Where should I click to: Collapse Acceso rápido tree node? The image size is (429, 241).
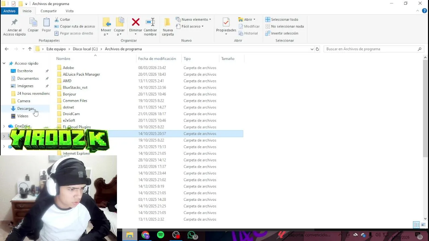pyautogui.click(x=4, y=63)
